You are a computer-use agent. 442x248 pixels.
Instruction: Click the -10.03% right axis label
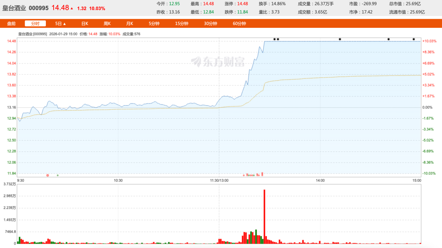point(429,174)
